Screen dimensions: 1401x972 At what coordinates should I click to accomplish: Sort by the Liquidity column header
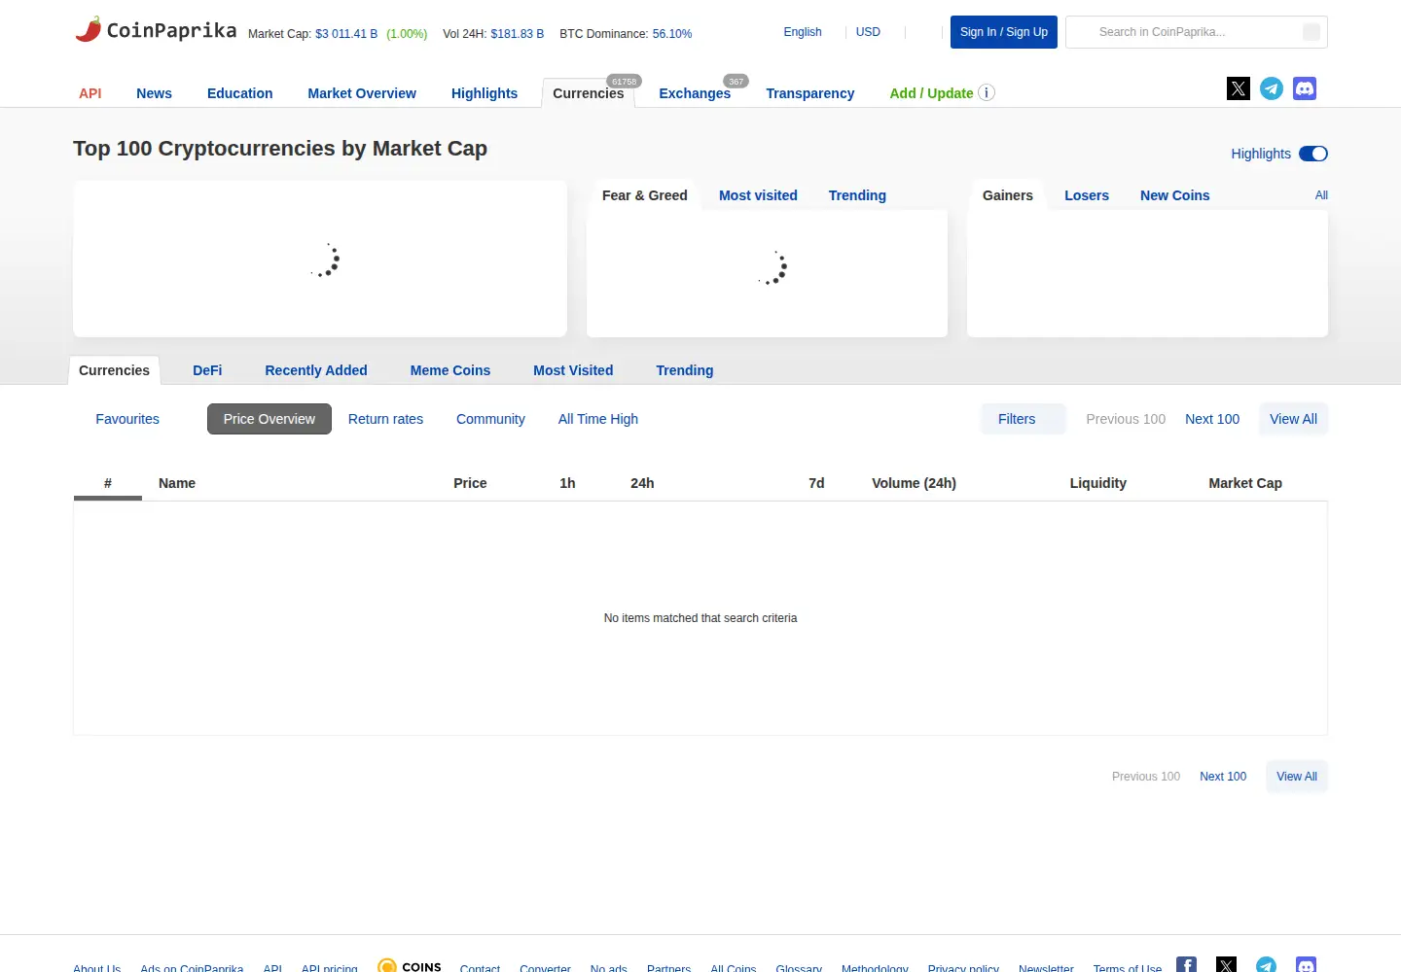coord(1097,483)
